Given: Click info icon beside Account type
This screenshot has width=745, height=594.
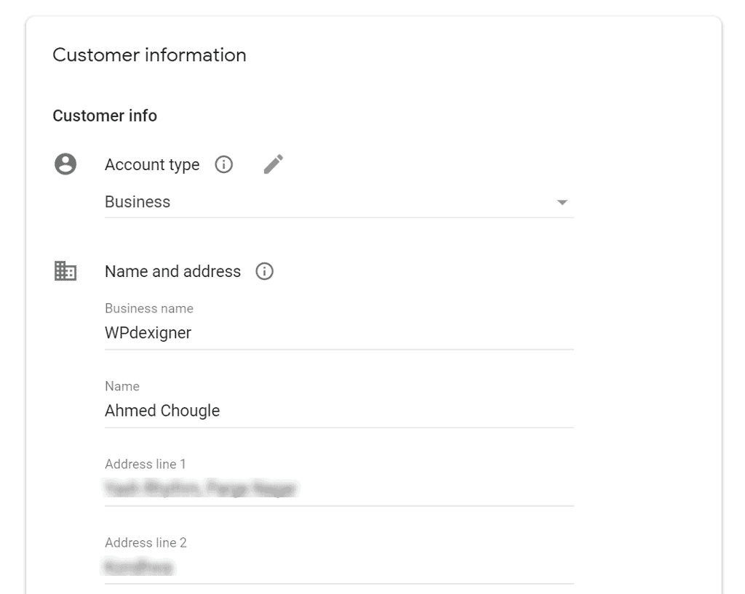Looking at the screenshot, I should (x=224, y=165).
